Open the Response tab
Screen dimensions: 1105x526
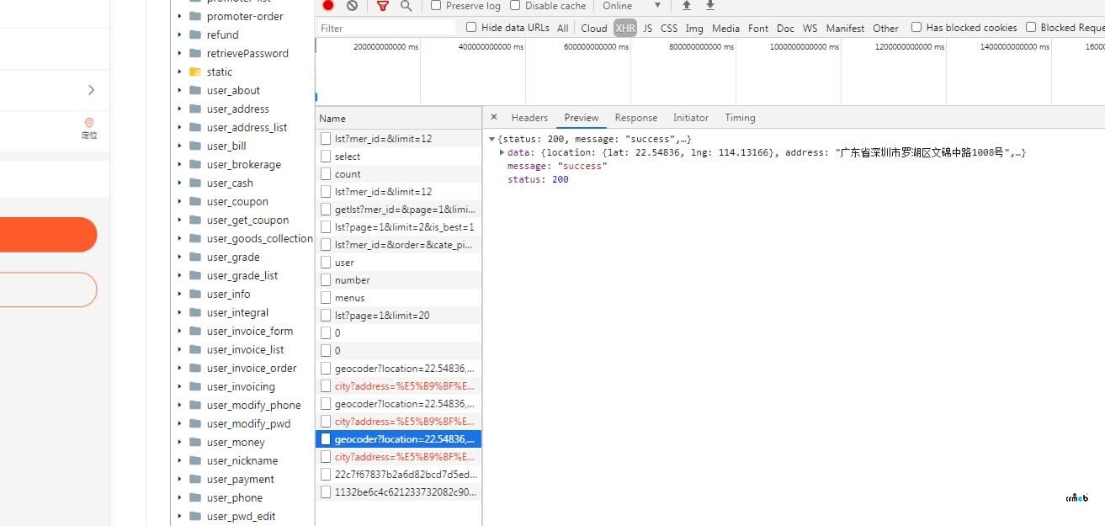click(x=635, y=118)
